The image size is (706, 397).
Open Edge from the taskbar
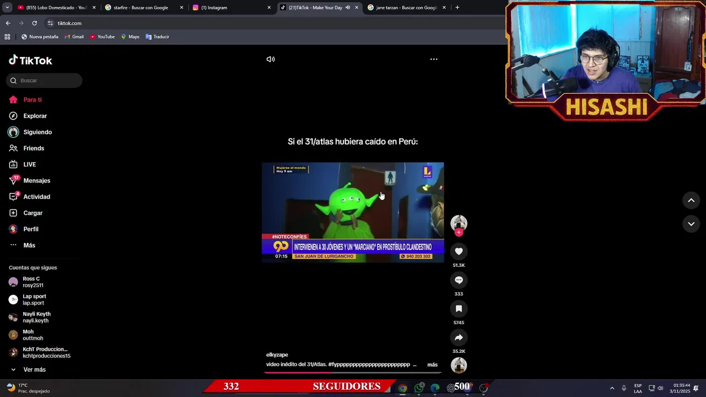point(435,388)
